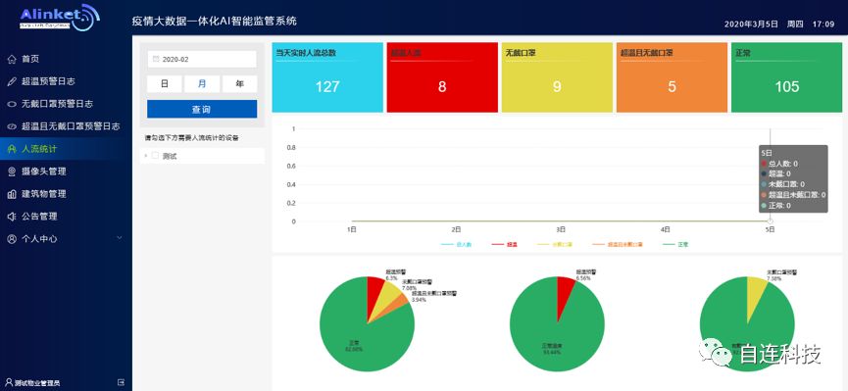Switch to the 月 (month) range button
This screenshot has width=848, height=391.
click(x=202, y=84)
